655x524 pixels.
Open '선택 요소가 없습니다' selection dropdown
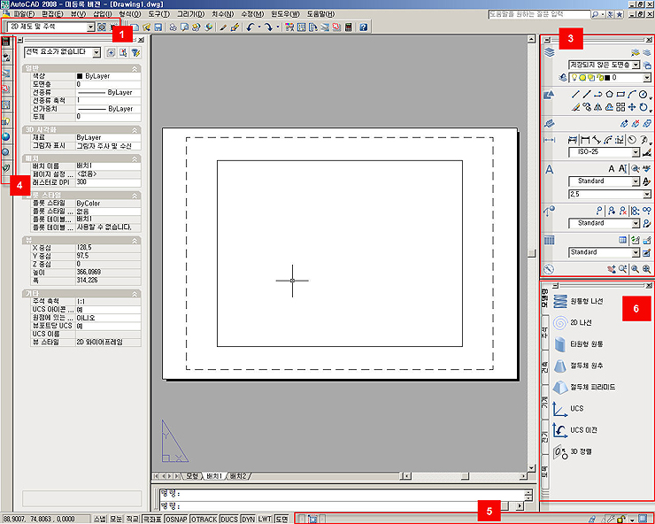[62, 52]
